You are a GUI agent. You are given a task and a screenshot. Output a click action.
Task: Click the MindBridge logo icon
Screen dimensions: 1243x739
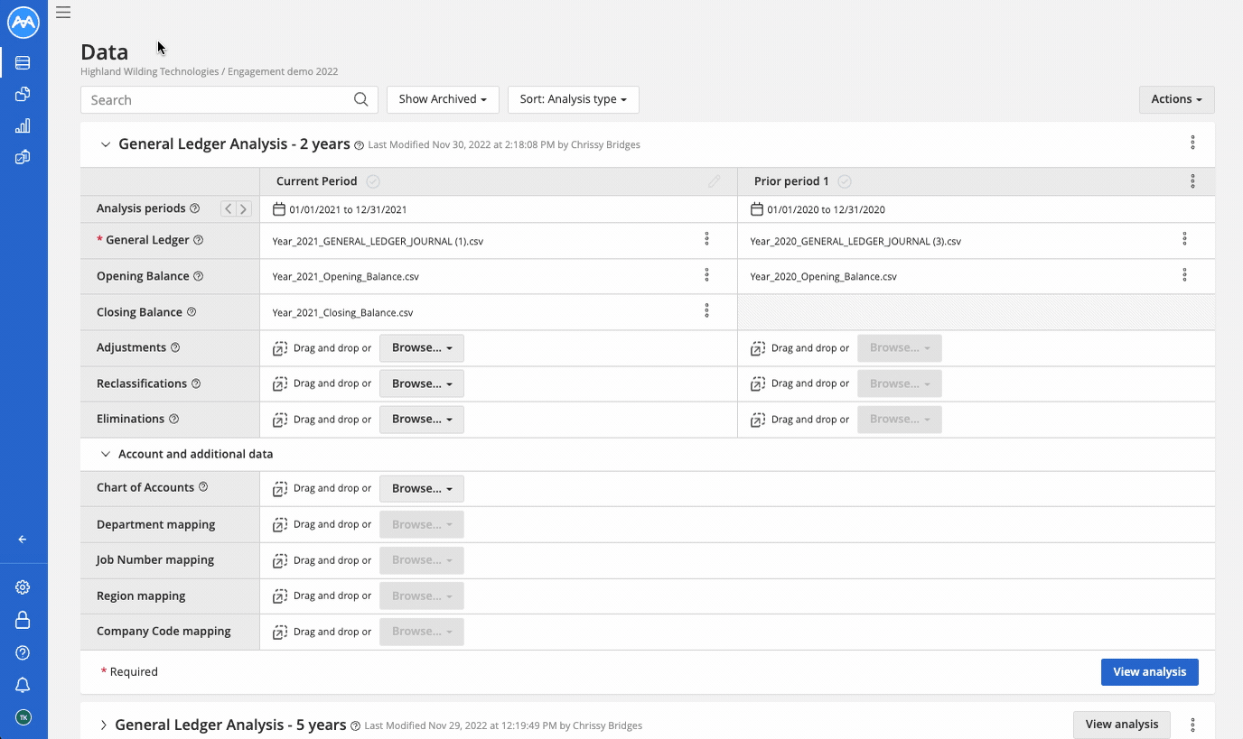pos(23,23)
